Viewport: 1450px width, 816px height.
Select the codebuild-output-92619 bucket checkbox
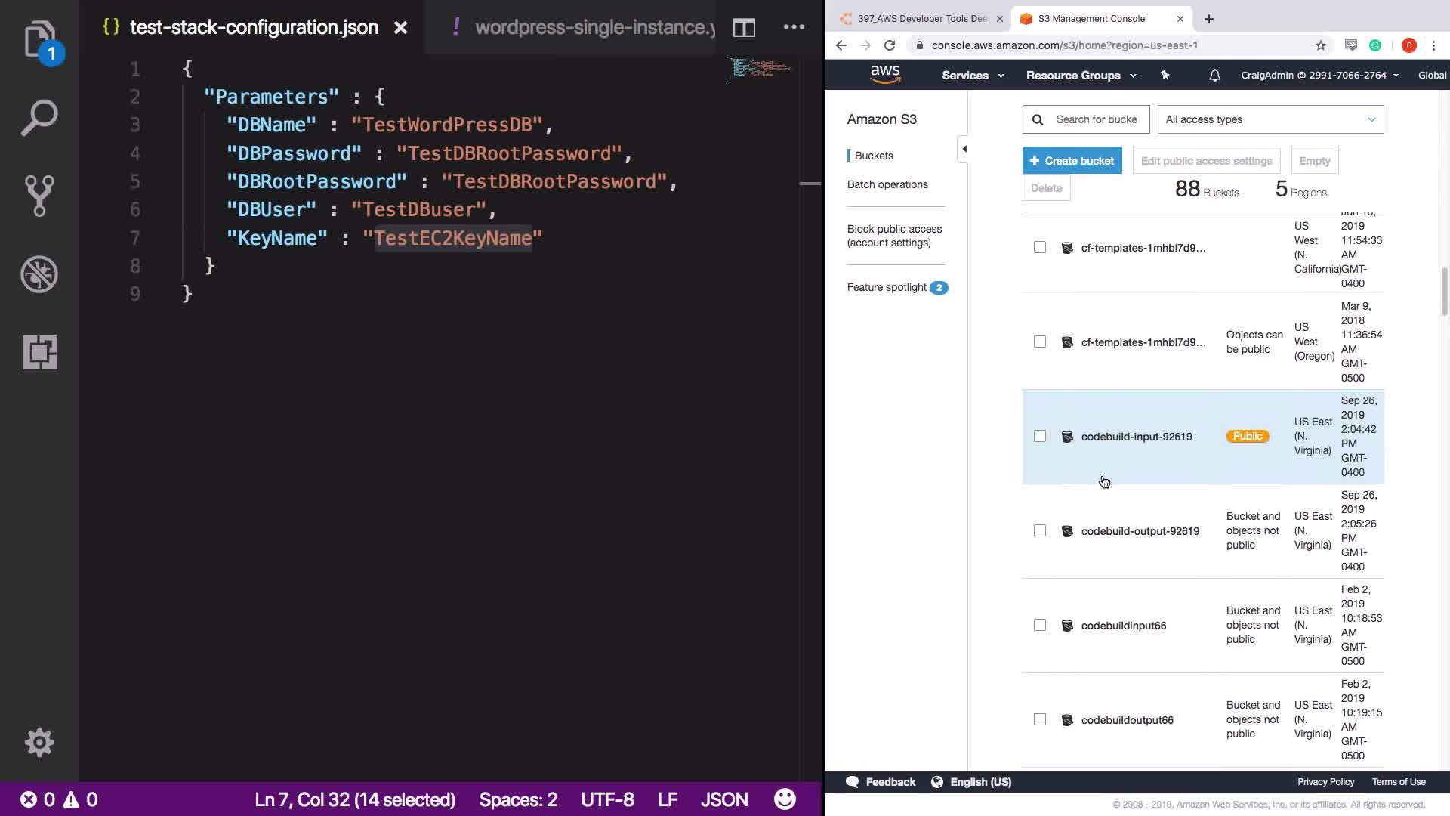[x=1040, y=531]
